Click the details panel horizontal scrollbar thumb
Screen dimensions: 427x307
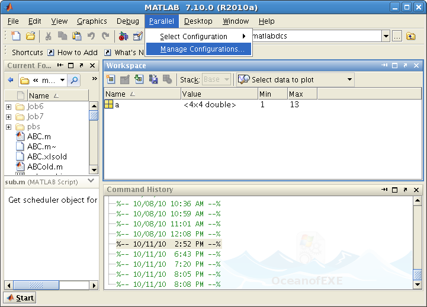(36, 285)
